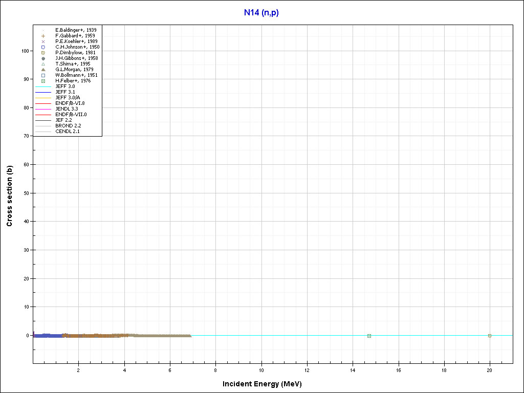Select the C.H.Johnson+ 1950 legend marker
The image size is (524, 393).
tap(43, 47)
